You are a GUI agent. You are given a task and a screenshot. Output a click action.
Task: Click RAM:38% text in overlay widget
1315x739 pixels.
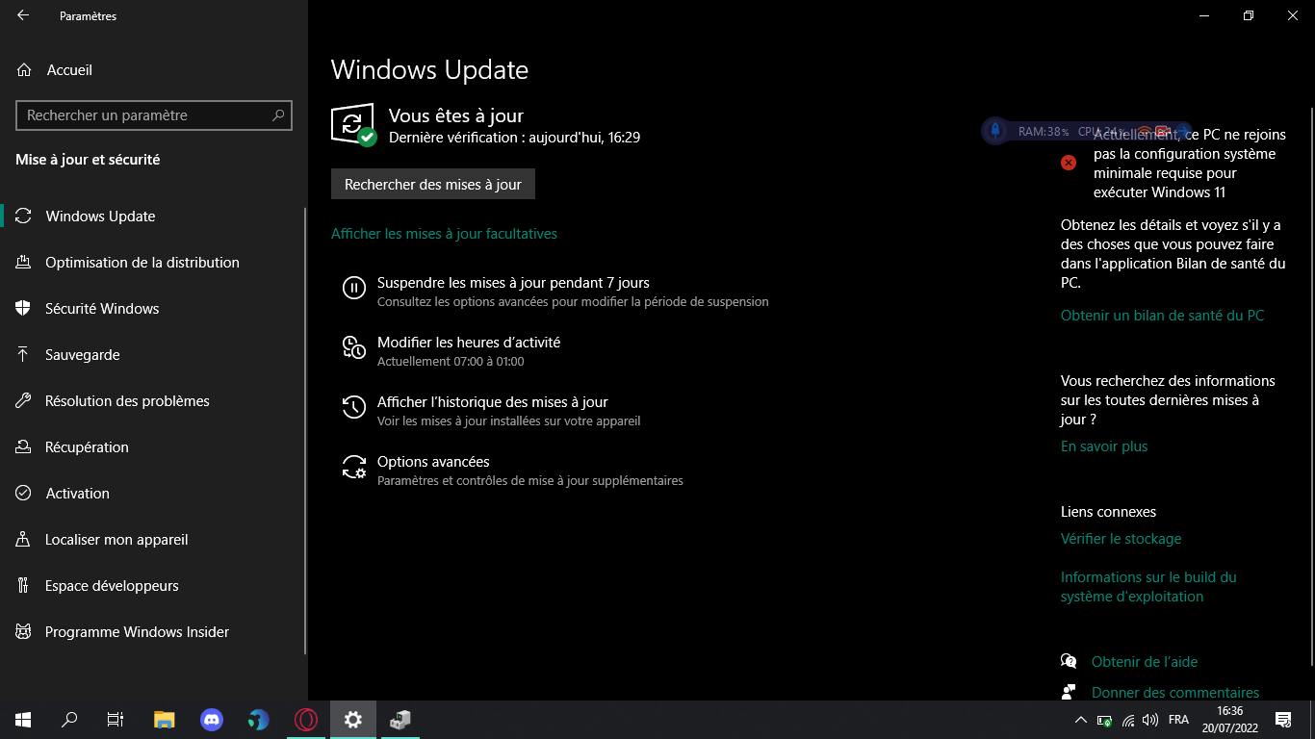pos(1044,131)
